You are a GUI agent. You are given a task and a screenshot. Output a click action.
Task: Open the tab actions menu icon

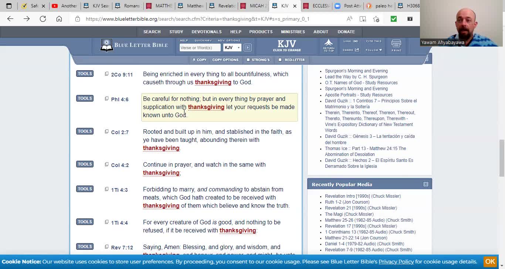[x=9, y=6]
